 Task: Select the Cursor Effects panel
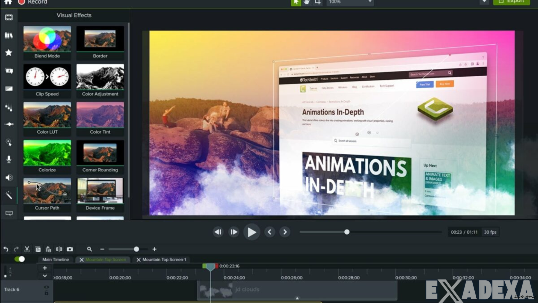pyautogui.click(x=9, y=142)
